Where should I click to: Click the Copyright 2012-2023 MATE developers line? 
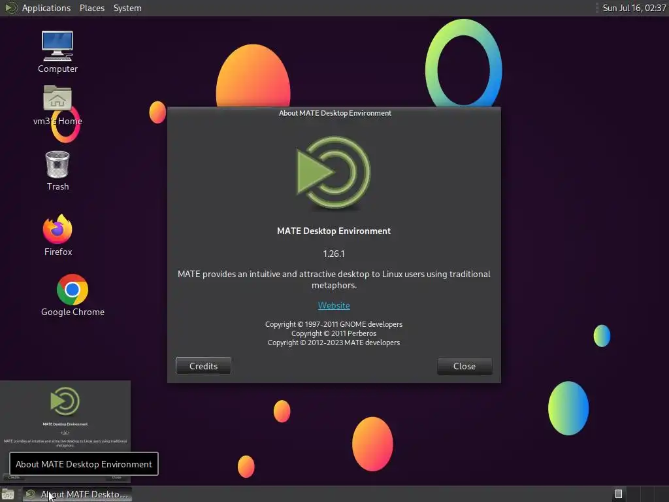[334, 343]
